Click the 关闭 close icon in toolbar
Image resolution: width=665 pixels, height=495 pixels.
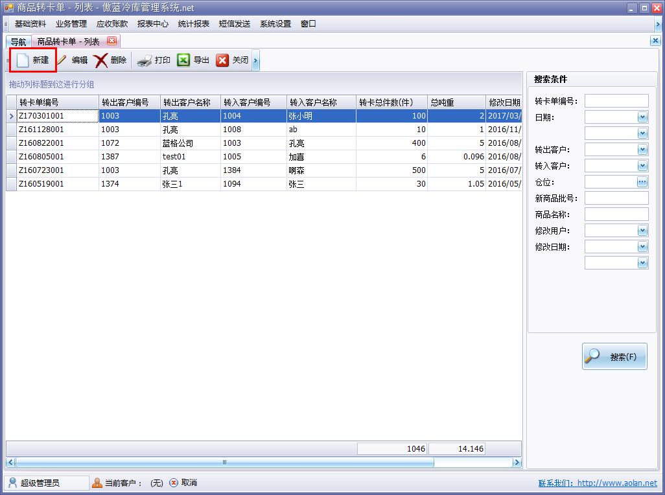[222, 60]
